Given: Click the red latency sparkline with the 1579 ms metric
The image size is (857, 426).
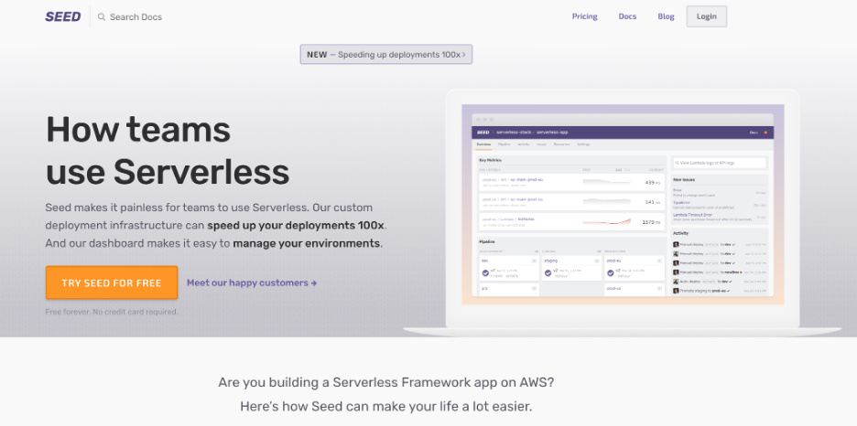Looking at the screenshot, I should (x=607, y=221).
